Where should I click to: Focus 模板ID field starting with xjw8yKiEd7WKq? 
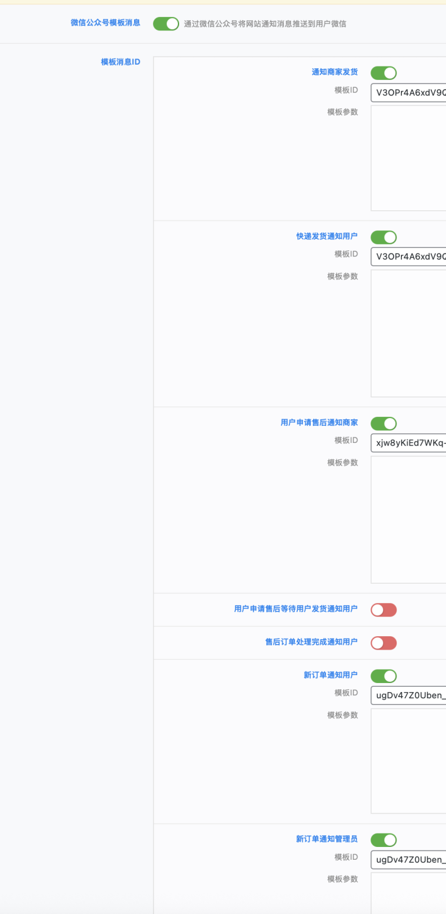click(408, 443)
